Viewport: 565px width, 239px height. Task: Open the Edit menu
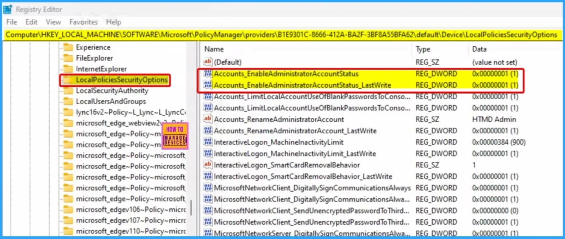(31, 22)
